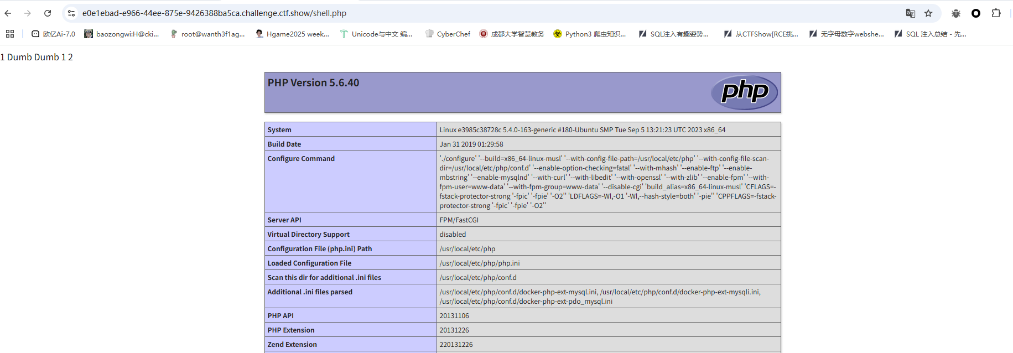Click the browser back arrow
The width and height of the screenshot is (1013, 353).
coord(8,13)
